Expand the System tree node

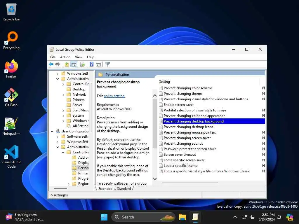coord(63,116)
